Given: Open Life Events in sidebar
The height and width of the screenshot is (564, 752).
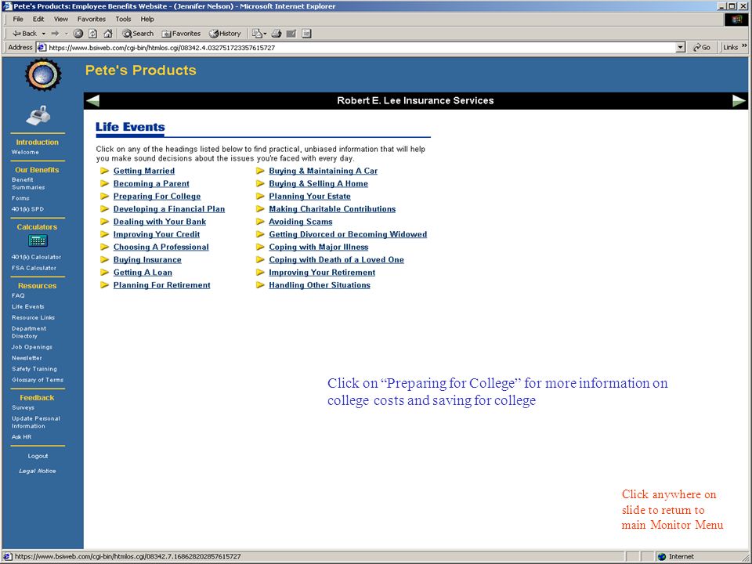Looking at the screenshot, I should click(x=28, y=306).
